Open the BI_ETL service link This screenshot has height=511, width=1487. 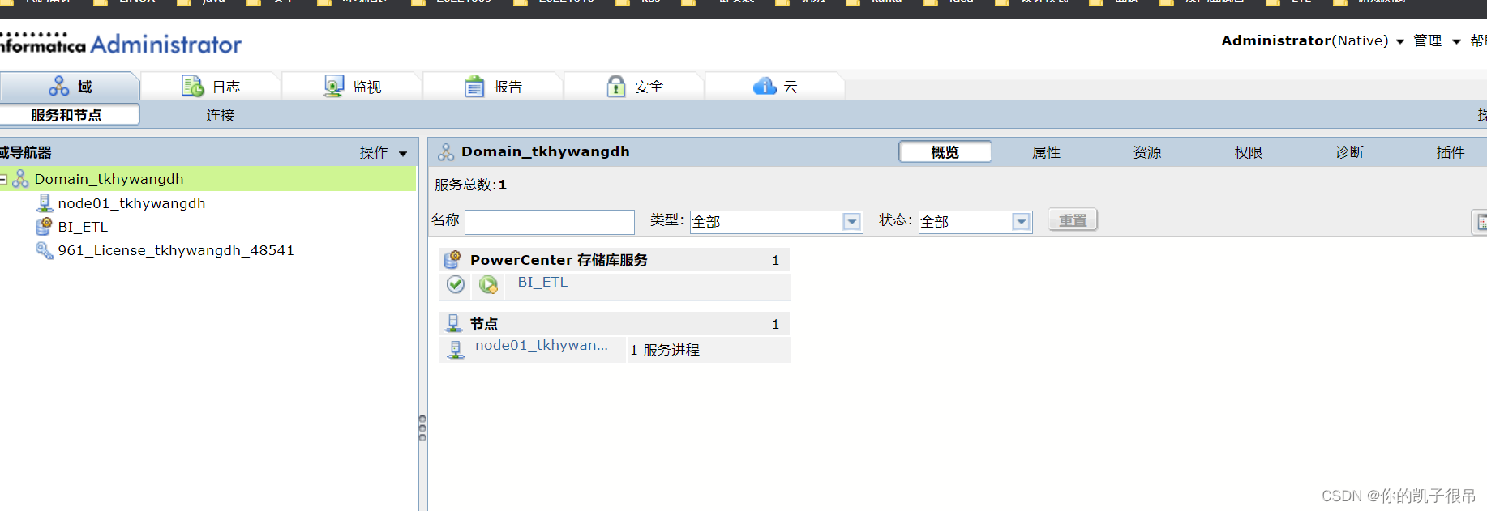tap(542, 282)
